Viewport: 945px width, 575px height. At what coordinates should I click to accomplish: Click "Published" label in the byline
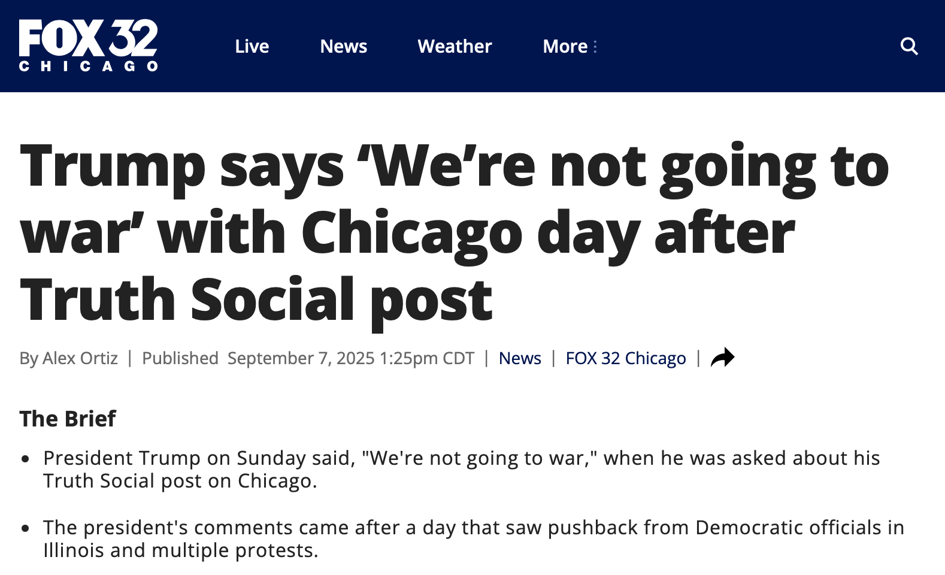(180, 358)
